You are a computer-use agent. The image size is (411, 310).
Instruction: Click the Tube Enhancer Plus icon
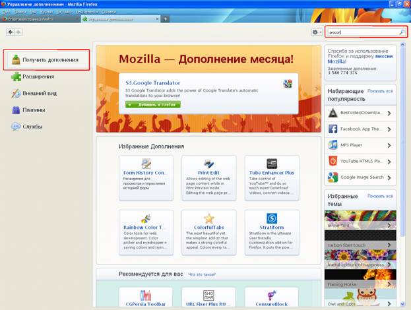click(272, 164)
